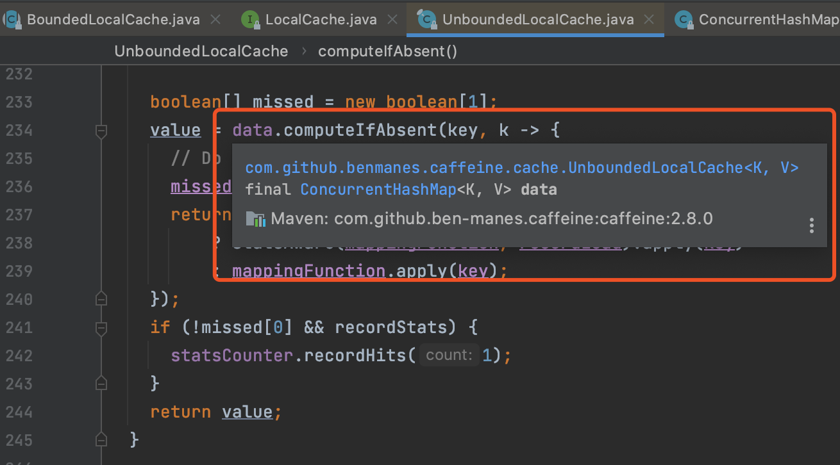This screenshot has width=840, height=465.
Task: Click the UnboundedLocalCache.java class file icon
Action: click(426, 19)
